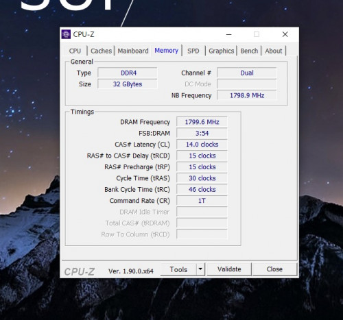Click the Bank Cycle Time (tRC) label

137,190
